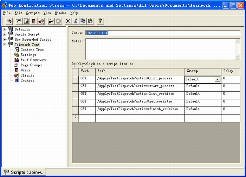Open the File menu
This screenshot has height=177, width=246.
[7, 13]
